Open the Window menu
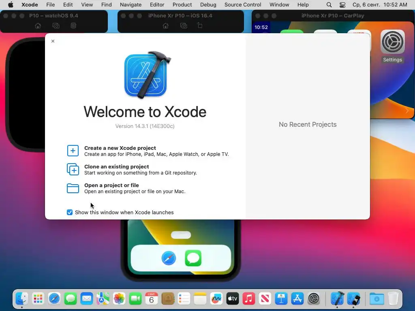This screenshot has height=311, width=415. (279, 5)
